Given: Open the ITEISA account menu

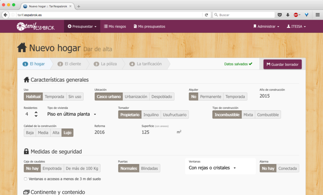Looking at the screenshot, I should click(296, 26).
